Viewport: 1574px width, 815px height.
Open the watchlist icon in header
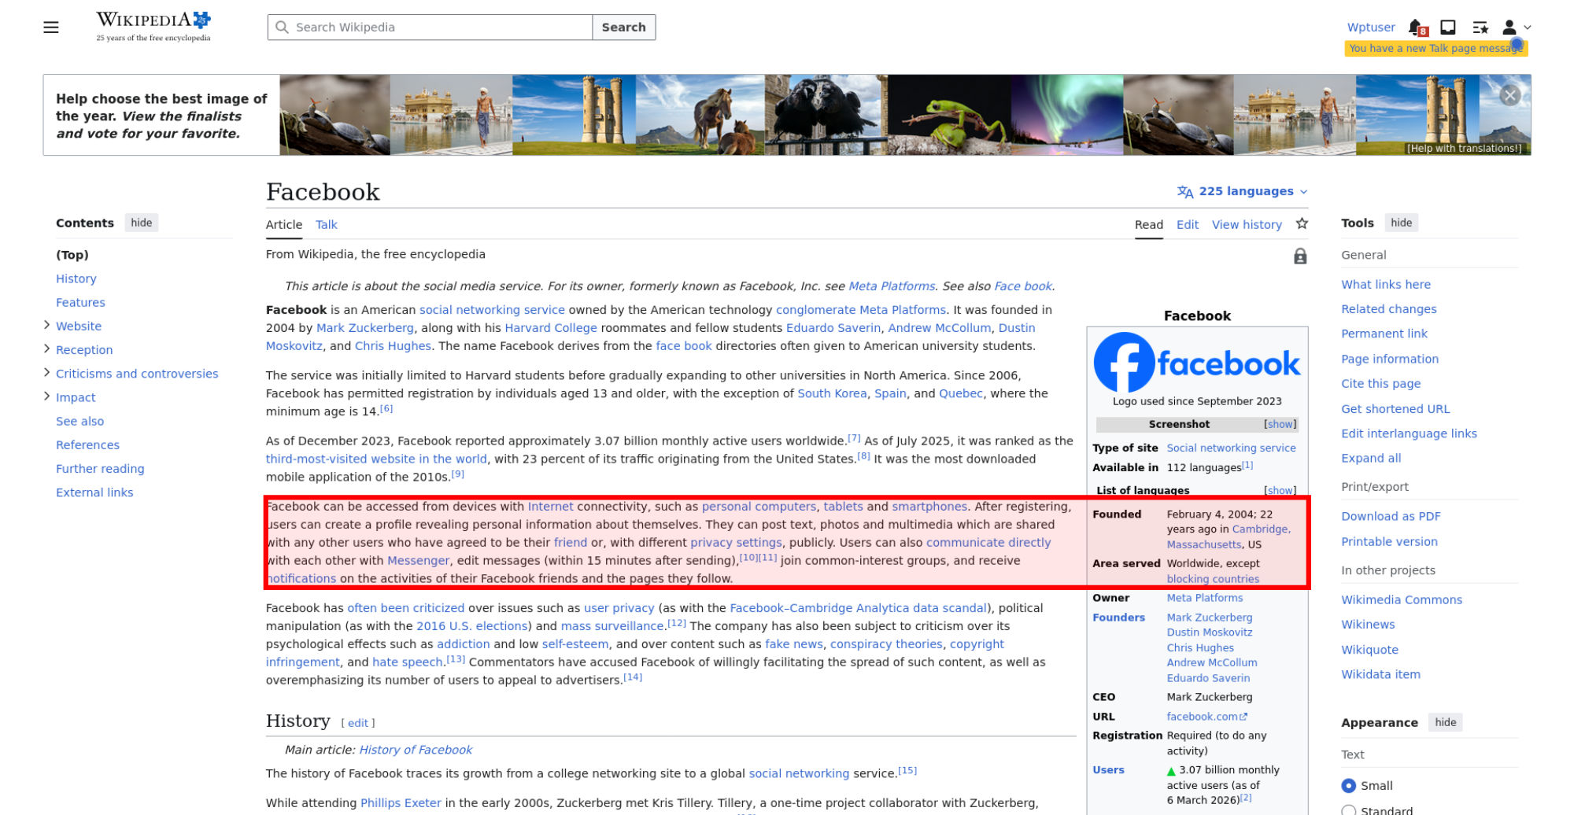coord(1480,28)
